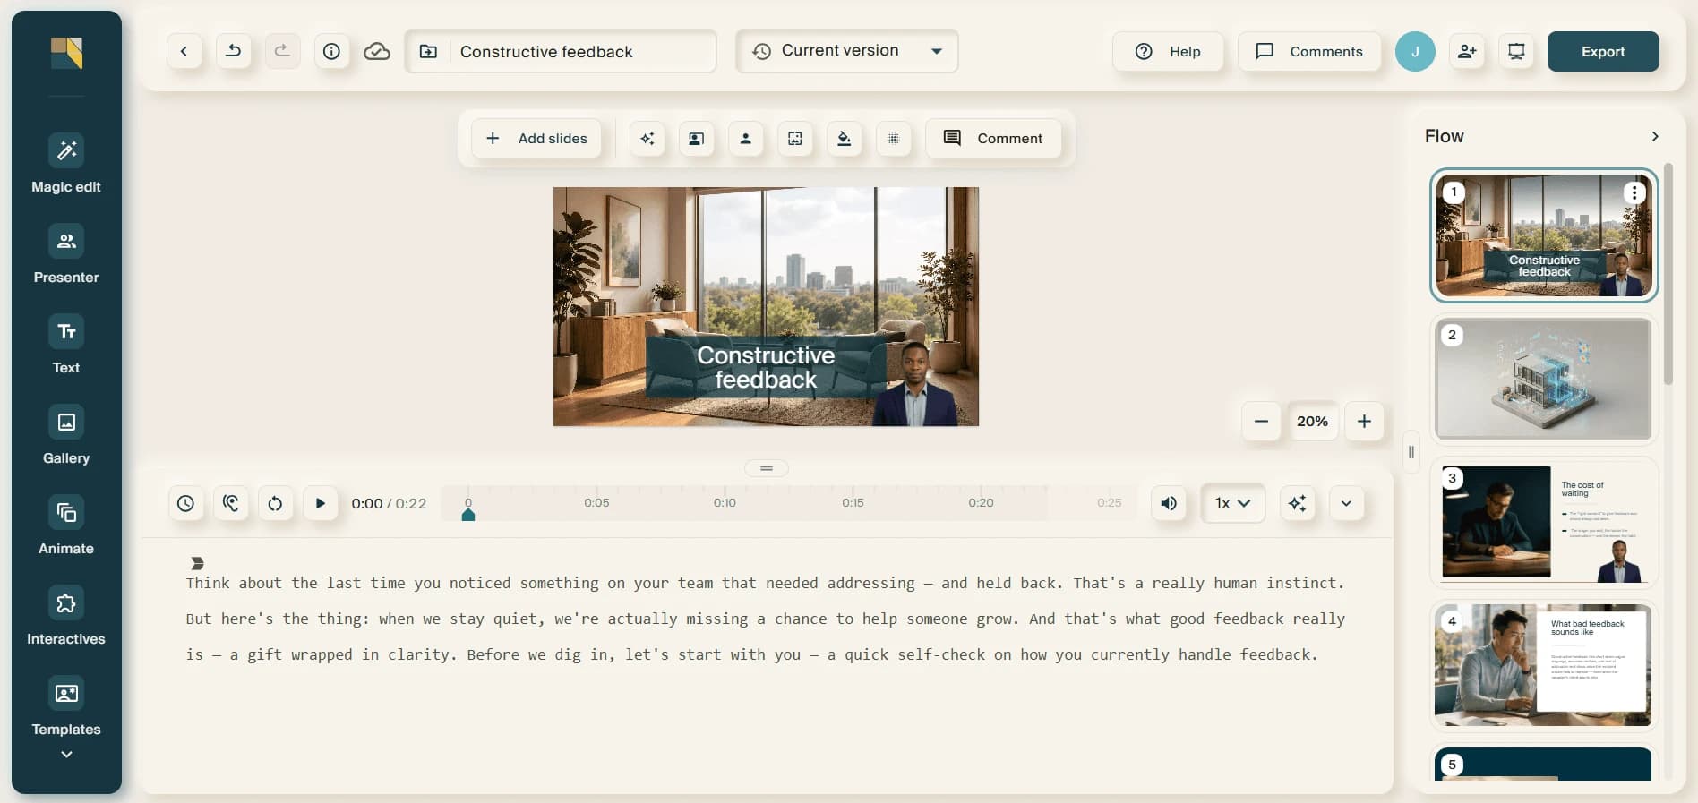Open the AI sparkle tool in slide toolbar
The height and width of the screenshot is (803, 1698).
pyautogui.click(x=647, y=139)
